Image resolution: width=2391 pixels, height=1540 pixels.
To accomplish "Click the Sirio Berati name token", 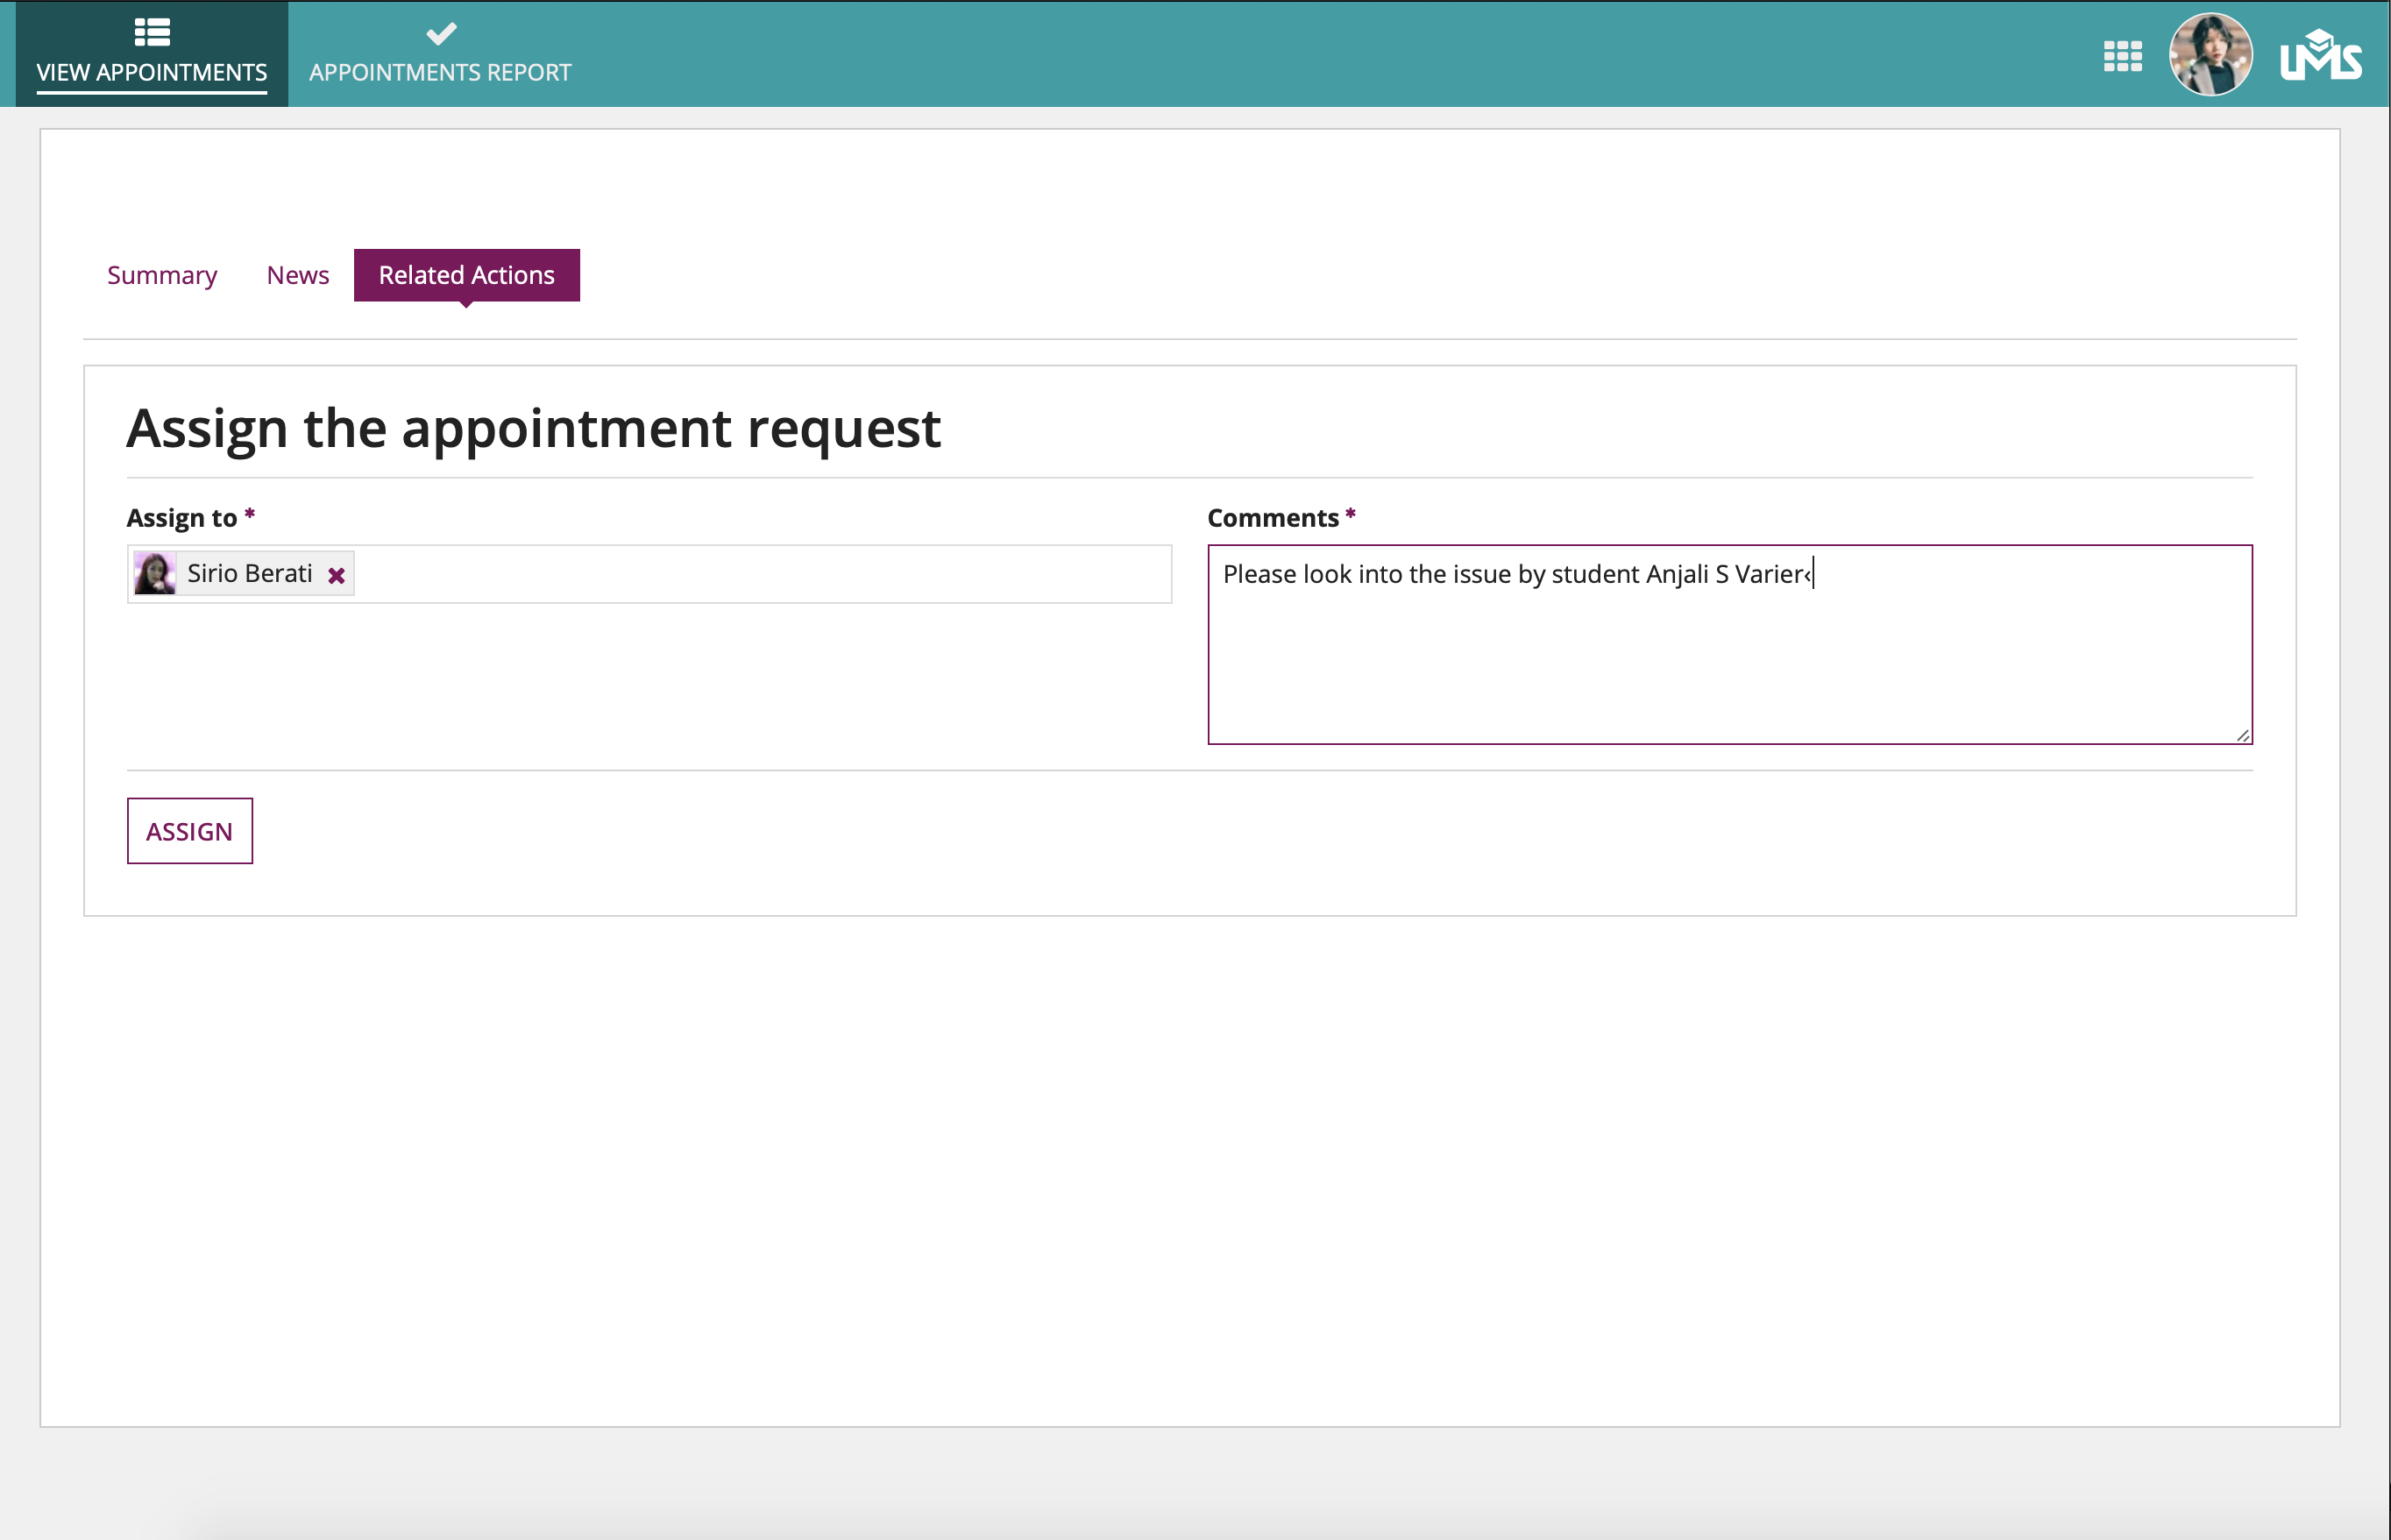I will pyautogui.click(x=250, y=574).
